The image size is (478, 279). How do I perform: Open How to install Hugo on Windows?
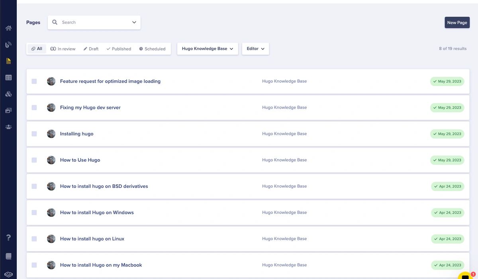point(97,213)
